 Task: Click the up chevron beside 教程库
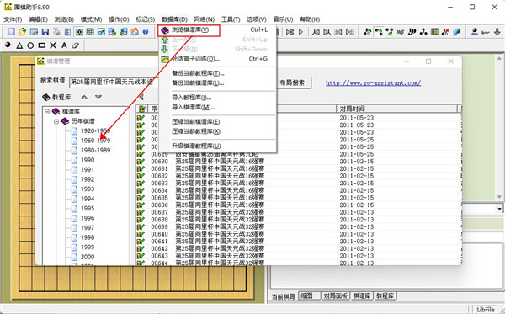tap(84, 97)
